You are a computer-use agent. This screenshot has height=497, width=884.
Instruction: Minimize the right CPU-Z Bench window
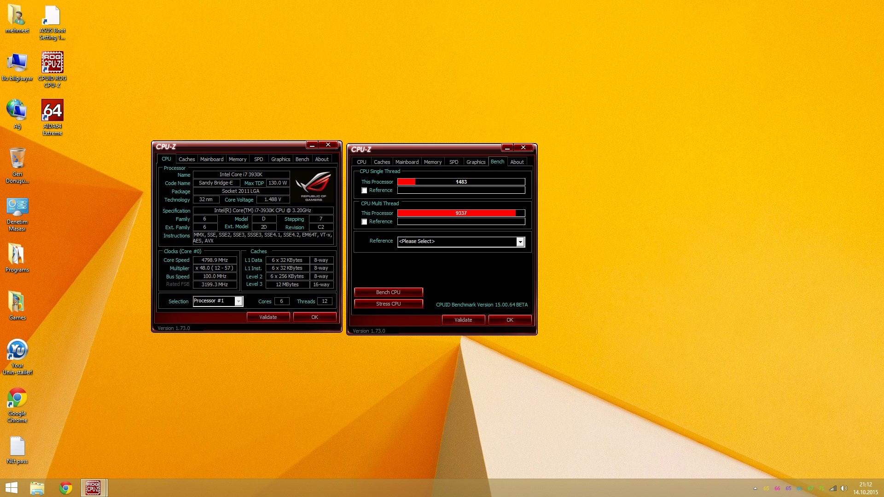coord(507,148)
